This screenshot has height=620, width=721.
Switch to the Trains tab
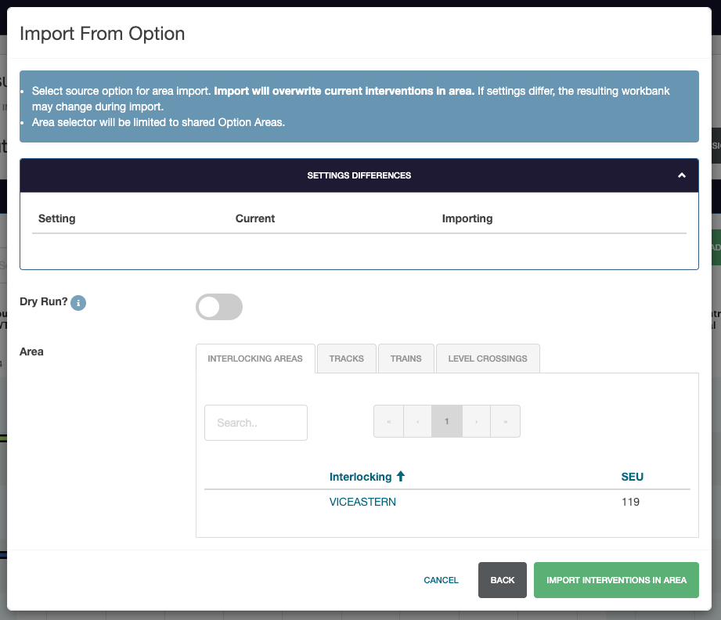pos(406,359)
